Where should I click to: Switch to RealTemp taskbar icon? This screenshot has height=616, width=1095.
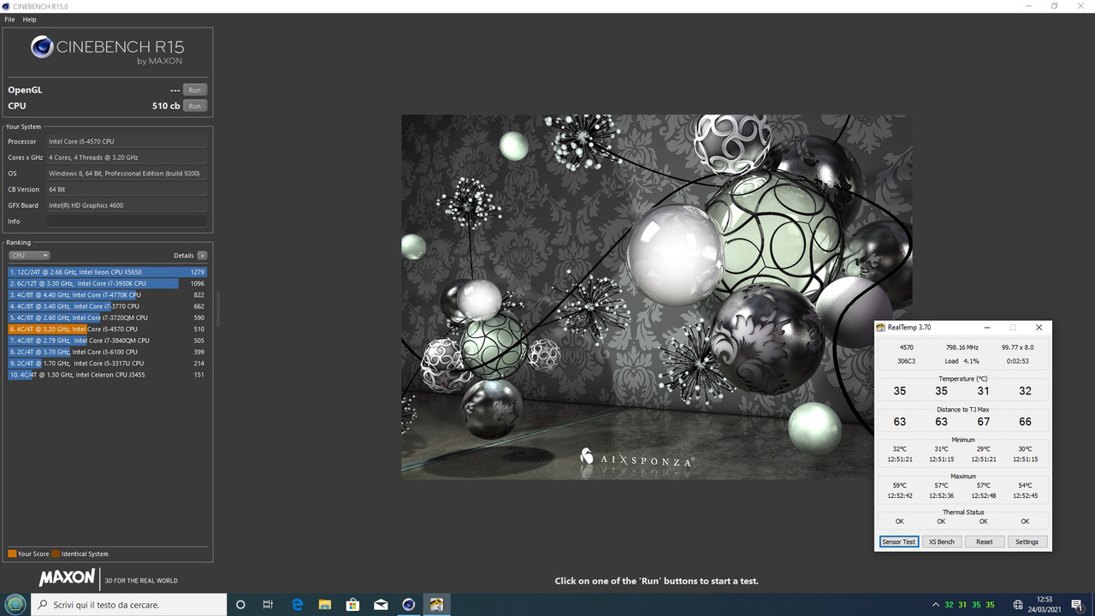click(437, 605)
